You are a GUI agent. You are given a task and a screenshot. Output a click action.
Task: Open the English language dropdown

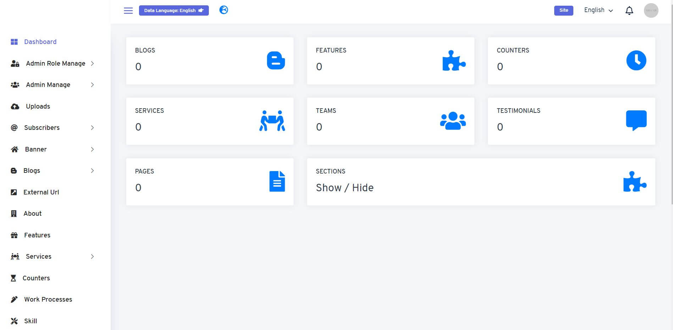pyautogui.click(x=599, y=10)
